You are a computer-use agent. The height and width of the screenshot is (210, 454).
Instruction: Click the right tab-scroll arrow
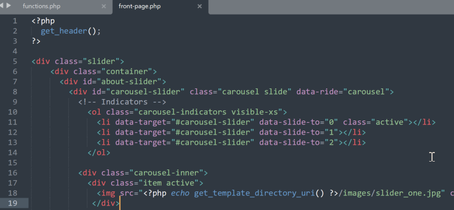pyautogui.click(x=8, y=6)
